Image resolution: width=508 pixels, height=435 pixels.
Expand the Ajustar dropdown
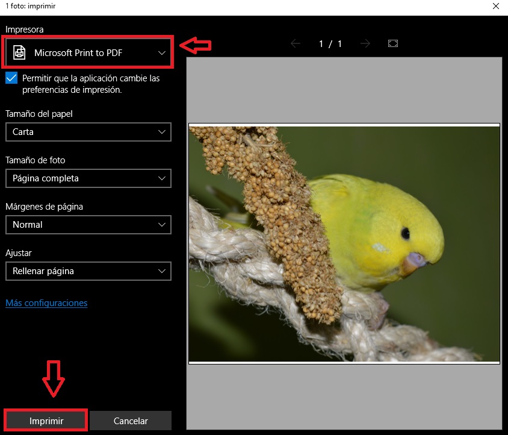pyautogui.click(x=88, y=271)
